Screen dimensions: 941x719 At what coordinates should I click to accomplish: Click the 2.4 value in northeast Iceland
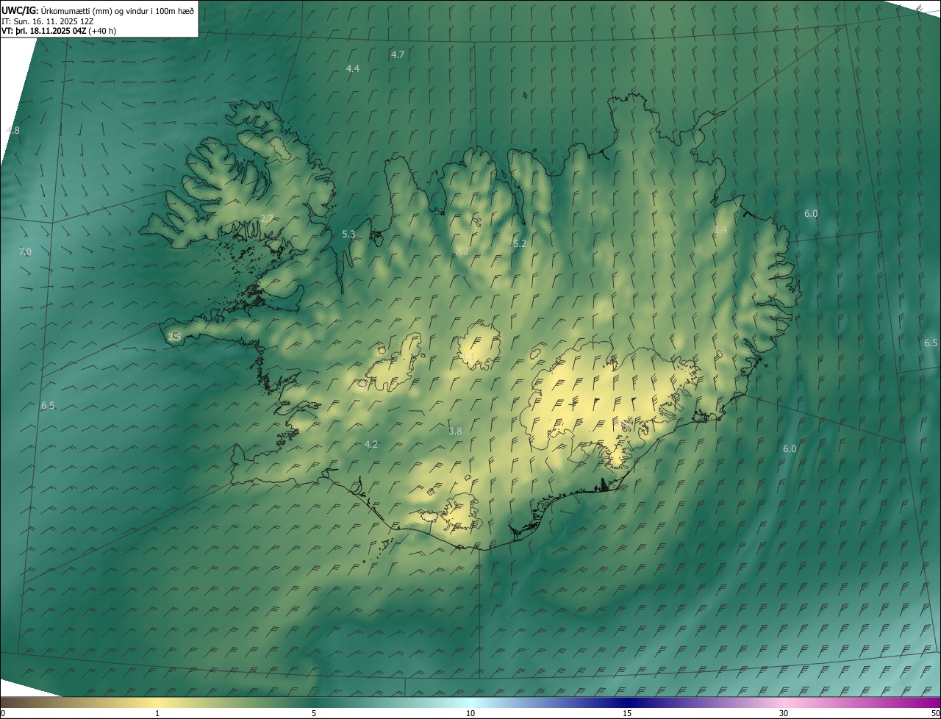click(x=720, y=230)
